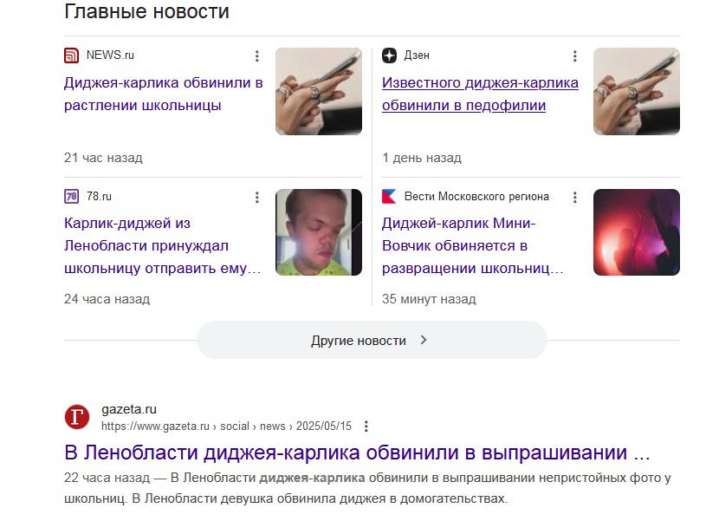Viewport: 719px width, 521px height.
Task: Open the three-dot menu for Дзен article
Action: (574, 56)
